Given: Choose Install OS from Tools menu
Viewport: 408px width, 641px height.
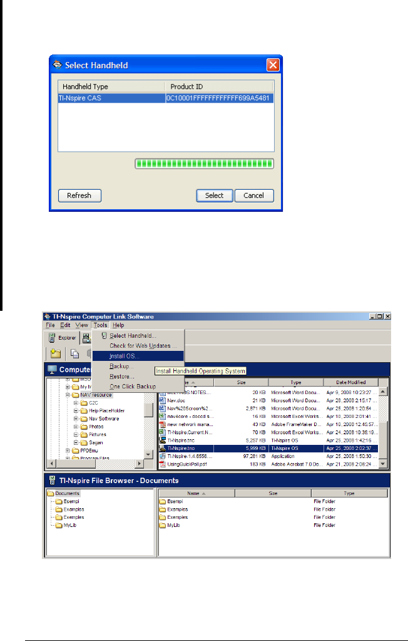Looking at the screenshot, I should coord(138,356).
